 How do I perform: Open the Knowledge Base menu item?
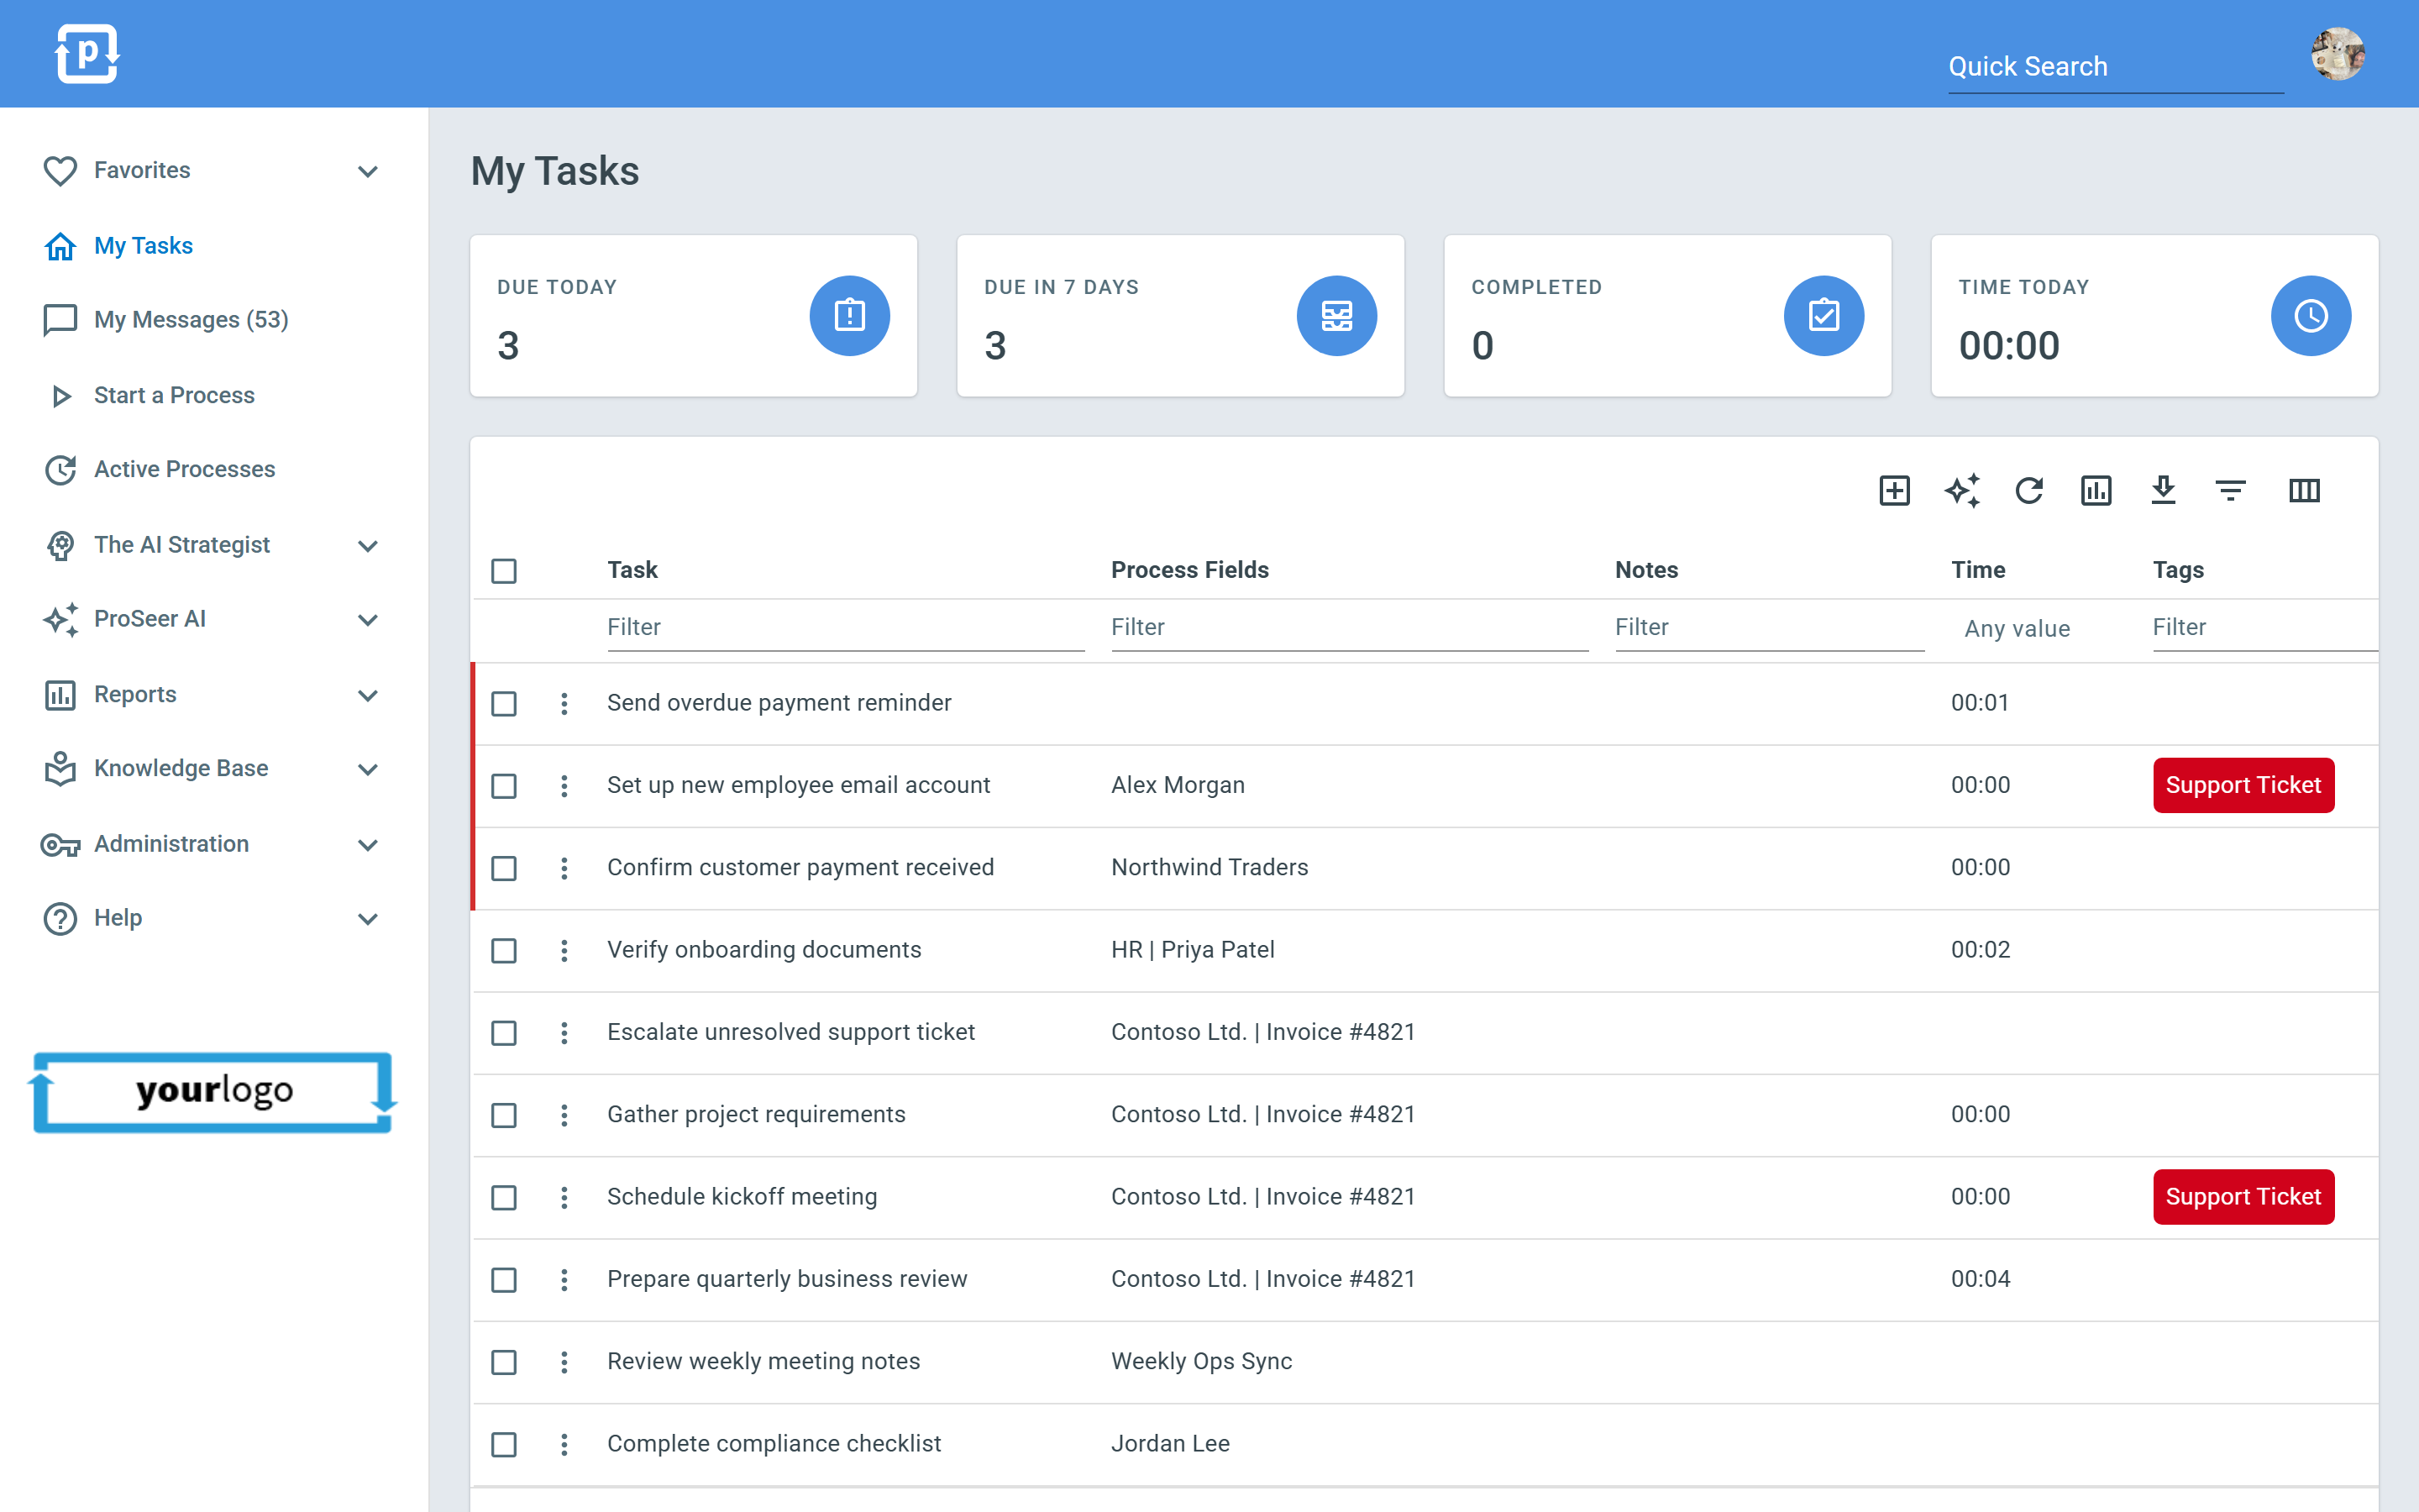click(181, 768)
